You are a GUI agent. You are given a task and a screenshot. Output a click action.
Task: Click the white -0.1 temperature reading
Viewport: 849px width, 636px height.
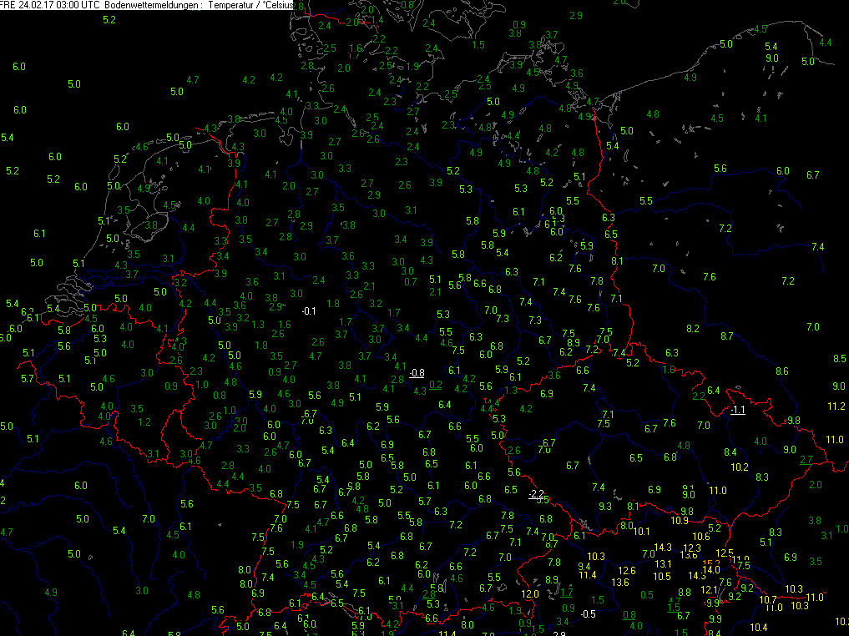tap(308, 311)
